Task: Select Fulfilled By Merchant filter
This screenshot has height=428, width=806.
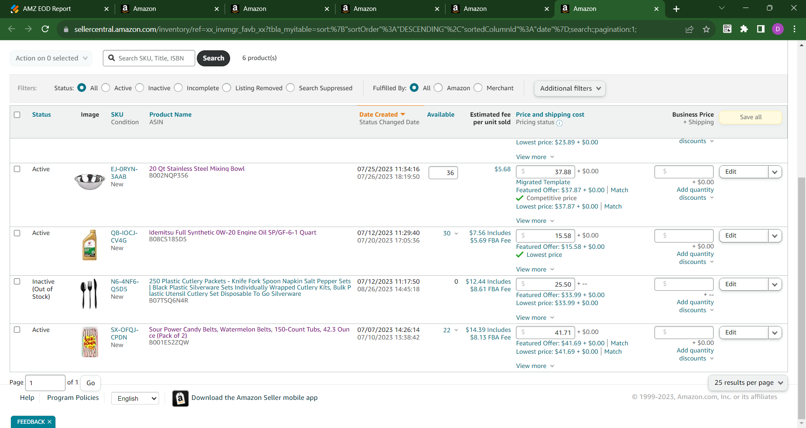Action: [x=478, y=88]
